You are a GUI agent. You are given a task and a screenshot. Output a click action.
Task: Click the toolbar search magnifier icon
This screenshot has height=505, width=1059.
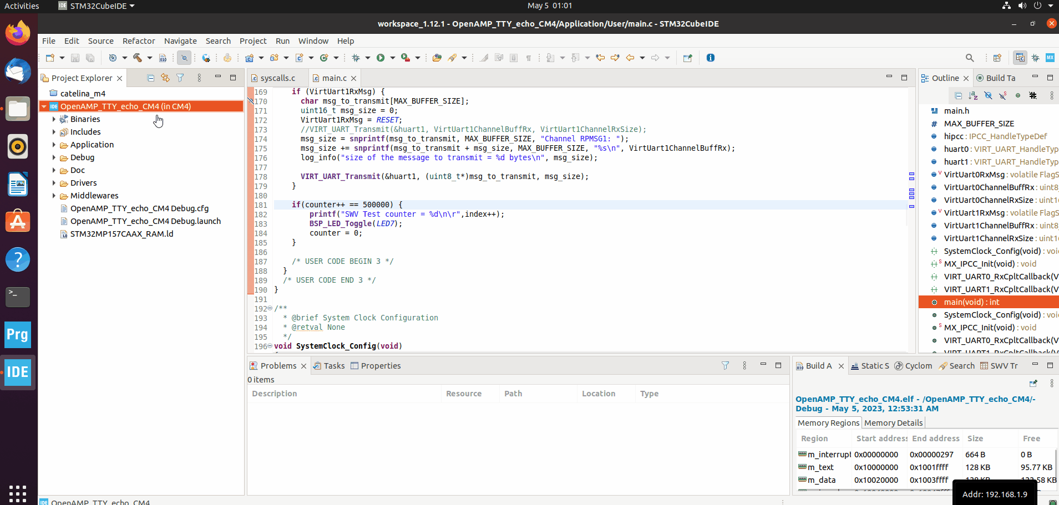970,58
